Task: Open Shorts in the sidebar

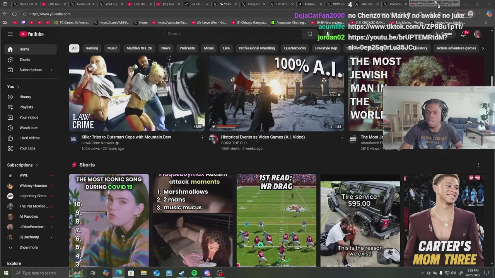Action: (31, 59)
